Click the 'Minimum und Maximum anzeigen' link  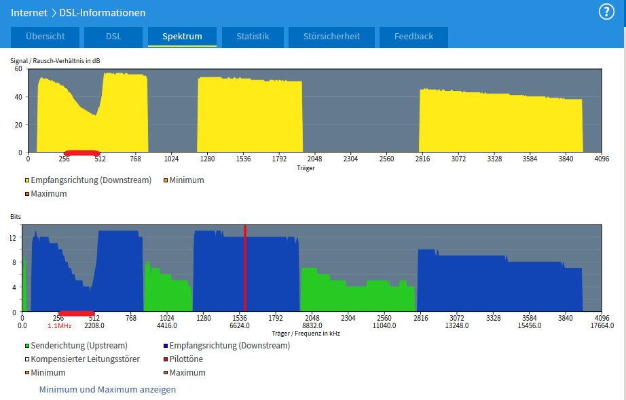(x=107, y=390)
